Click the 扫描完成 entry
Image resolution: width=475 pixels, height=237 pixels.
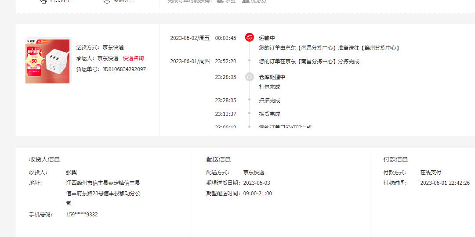tap(270, 100)
